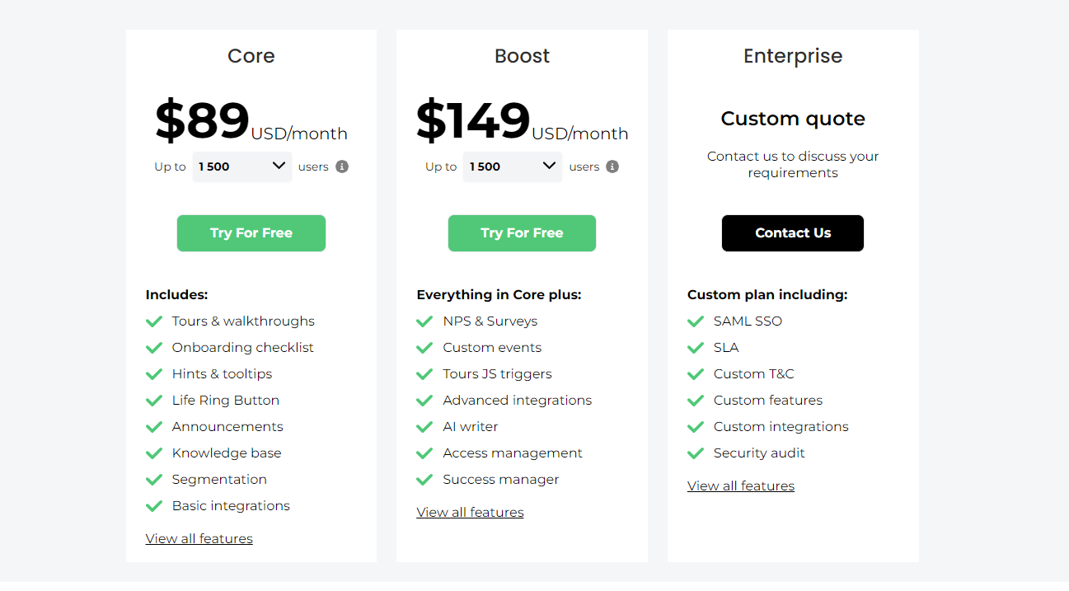Click the info icon beside Core users selector
The image size is (1069, 591).
[x=344, y=166]
